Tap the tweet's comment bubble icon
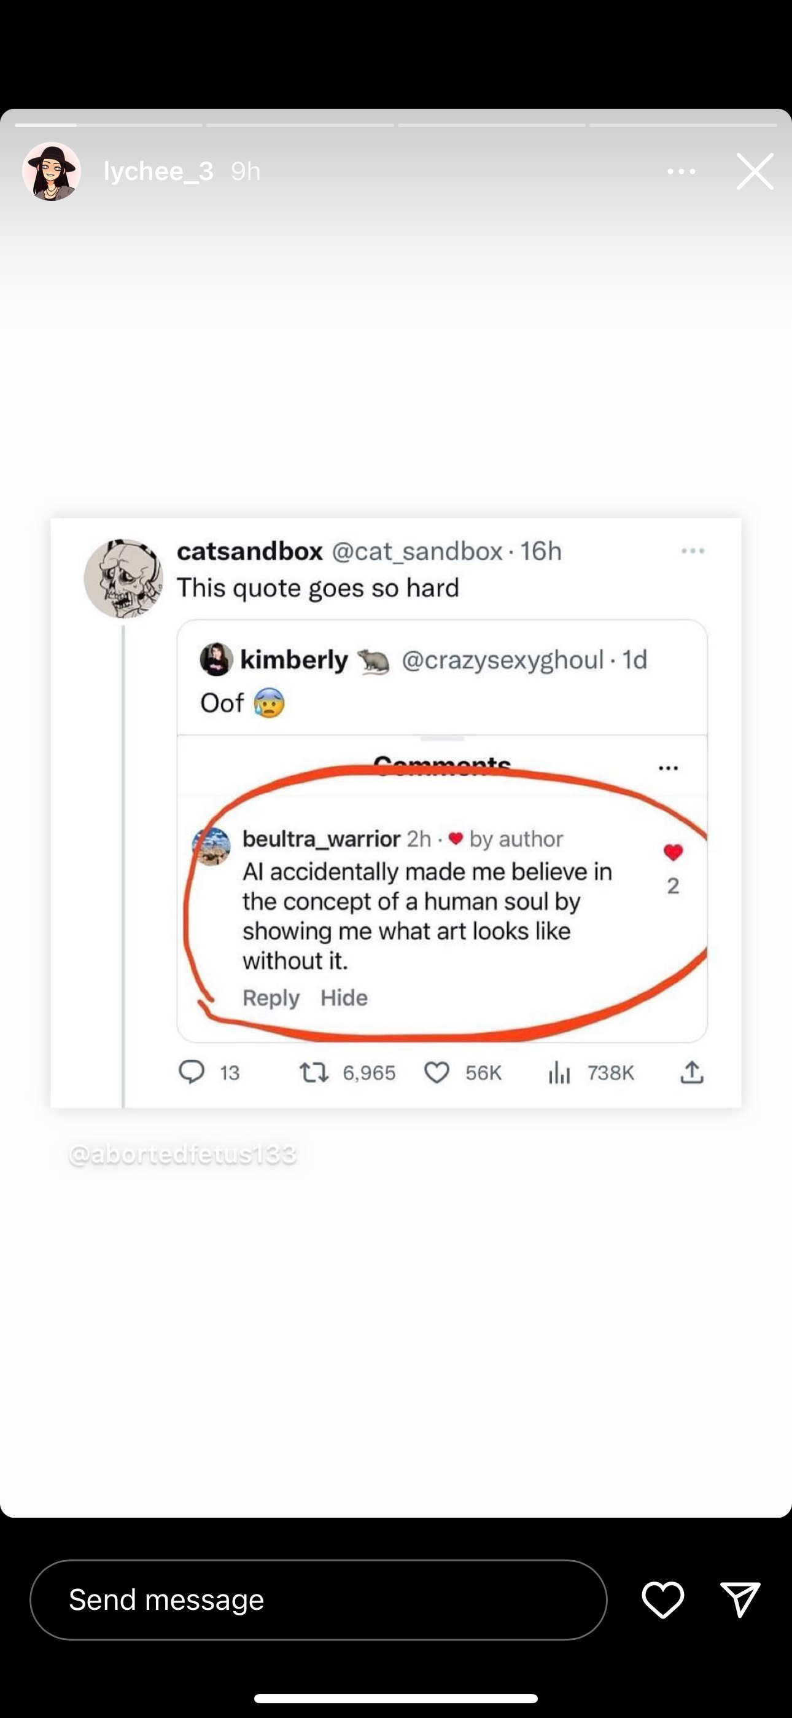 click(x=192, y=1072)
